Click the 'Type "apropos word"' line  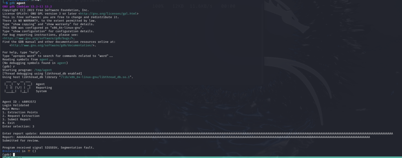pos(58,56)
